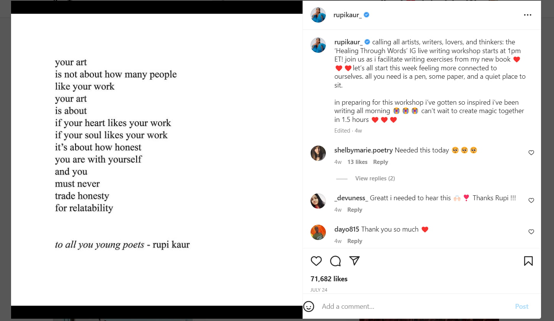This screenshot has height=321, width=554.
Task: Open shelbymarie.poetry's profile avatar
Action: (x=318, y=153)
